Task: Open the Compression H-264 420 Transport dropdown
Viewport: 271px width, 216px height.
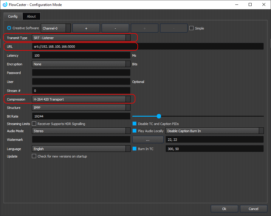Action: coord(81,99)
